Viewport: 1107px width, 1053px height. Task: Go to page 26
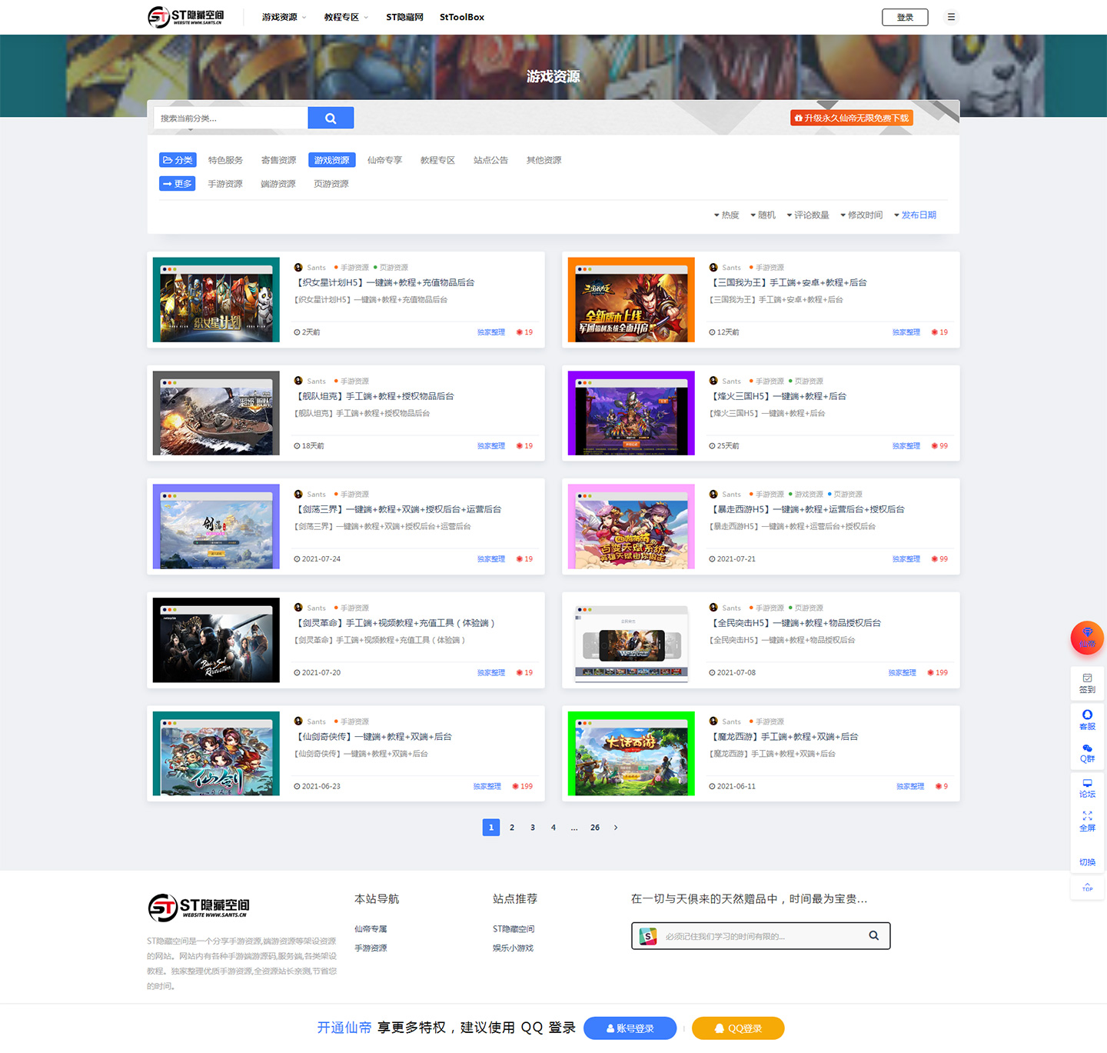[x=595, y=828]
